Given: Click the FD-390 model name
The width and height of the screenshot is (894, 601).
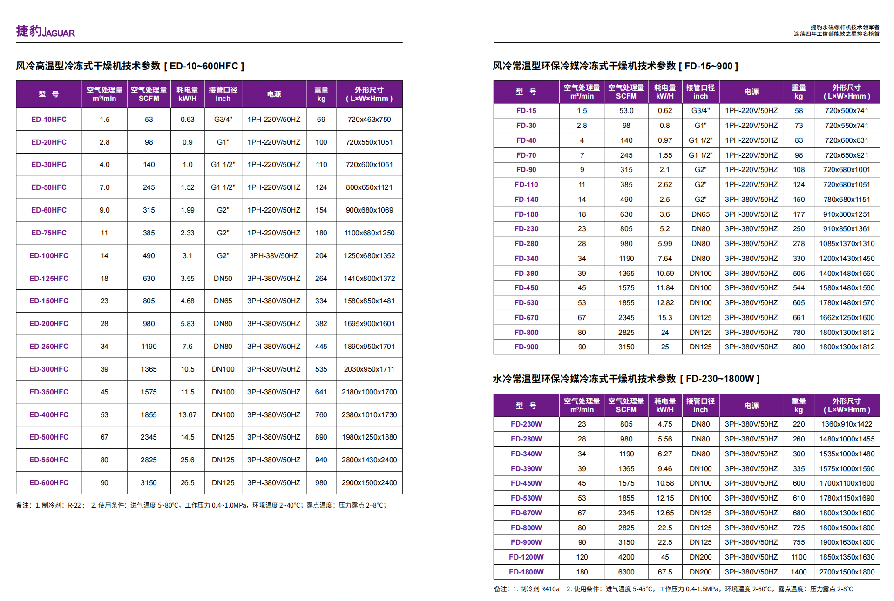Looking at the screenshot, I should pyautogui.click(x=526, y=274).
